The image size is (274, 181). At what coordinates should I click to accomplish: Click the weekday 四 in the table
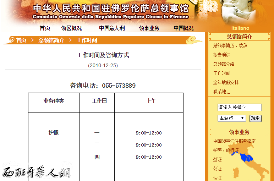point(97,157)
